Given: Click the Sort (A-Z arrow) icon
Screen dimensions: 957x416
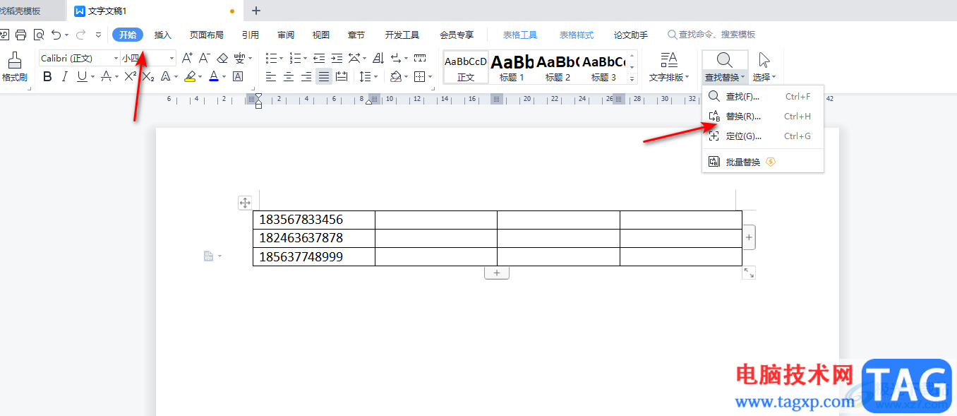Looking at the screenshot, I should tap(378, 58).
